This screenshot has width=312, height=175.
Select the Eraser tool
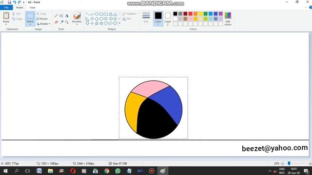[56, 22]
